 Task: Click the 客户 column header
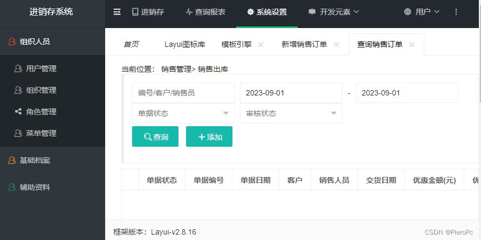click(x=295, y=180)
